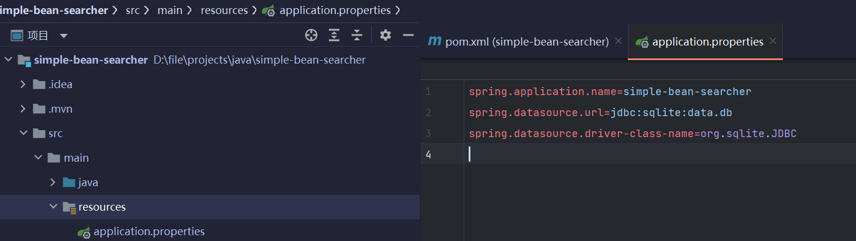Expand the java source folder
Viewport: 856px width, 241px height.
tap(53, 183)
